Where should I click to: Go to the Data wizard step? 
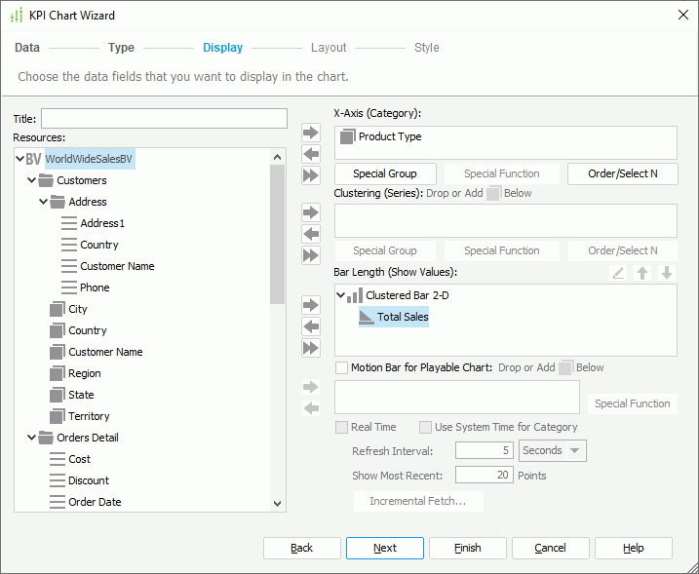tap(27, 48)
